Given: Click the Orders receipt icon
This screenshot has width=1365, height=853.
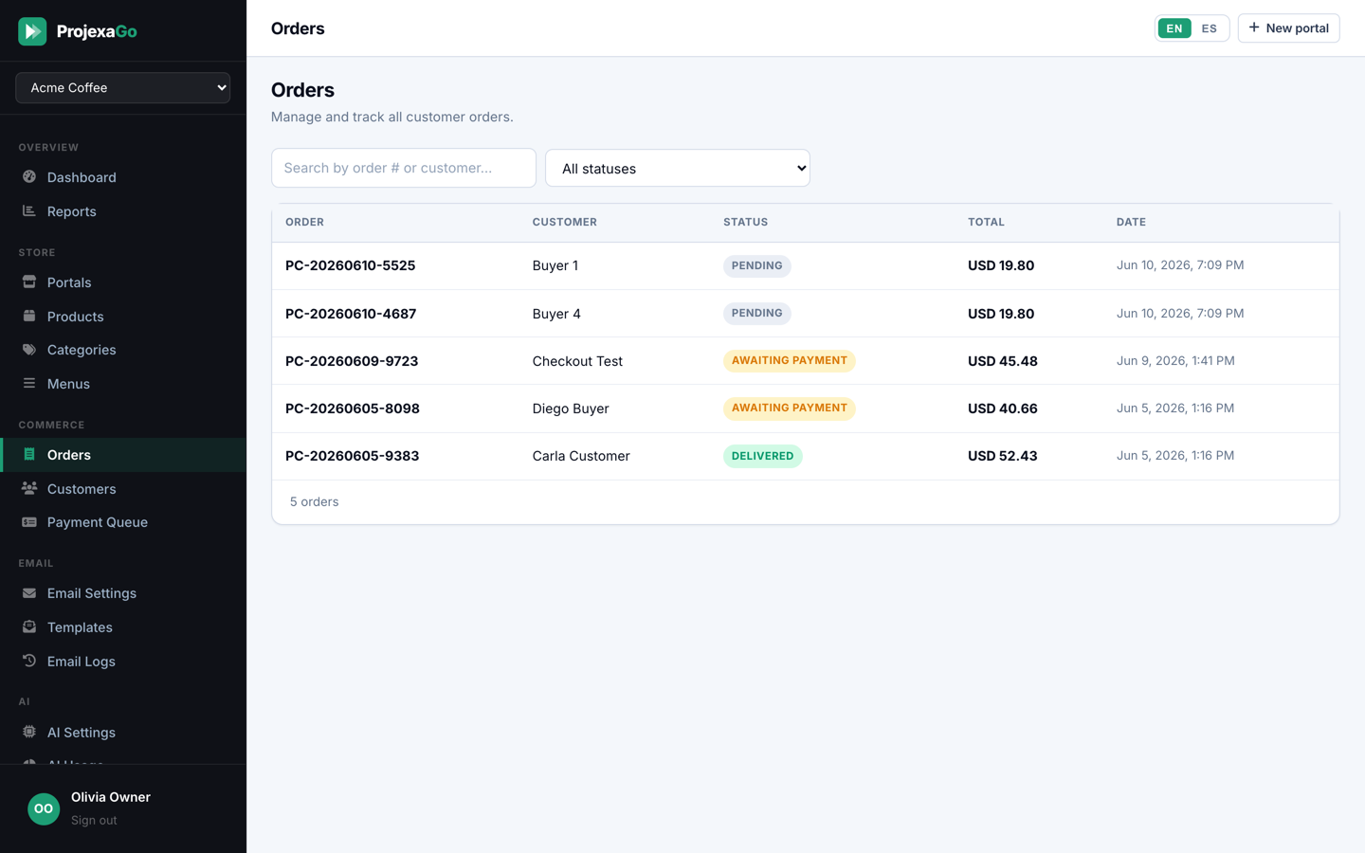Looking at the screenshot, I should pyautogui.click(x=29, y=455).
